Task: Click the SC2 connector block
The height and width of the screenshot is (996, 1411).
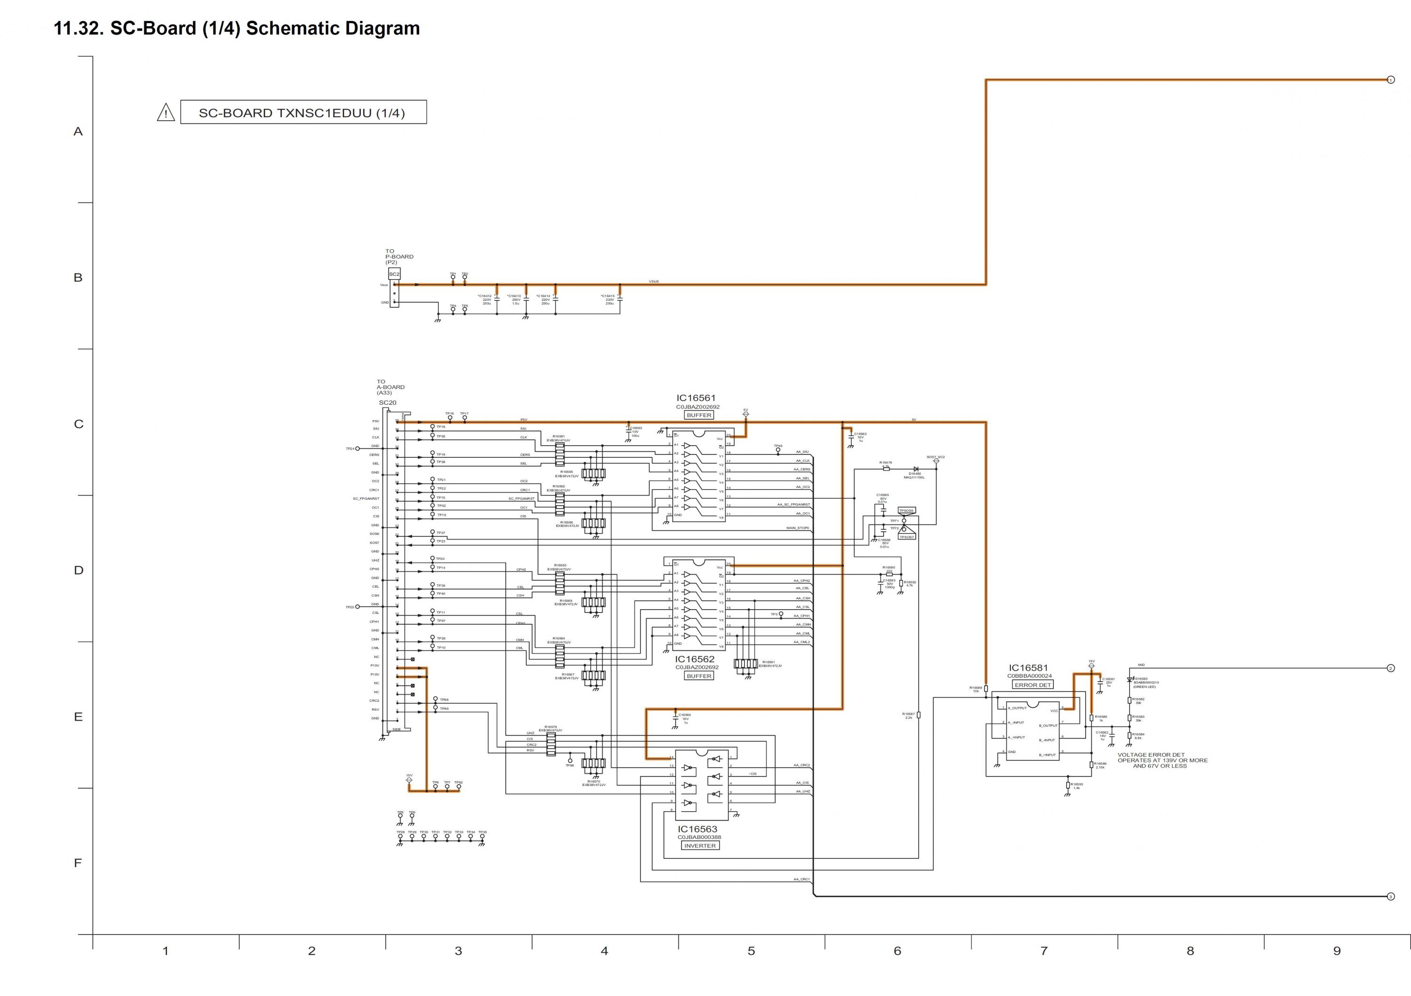Action: click(394, 274)
